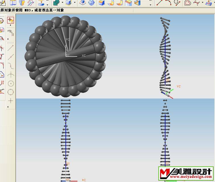The height and width of the screenshot is (182, 215).
Task: Select the blue rounded-edge solid icon
Action: [91, 3]
